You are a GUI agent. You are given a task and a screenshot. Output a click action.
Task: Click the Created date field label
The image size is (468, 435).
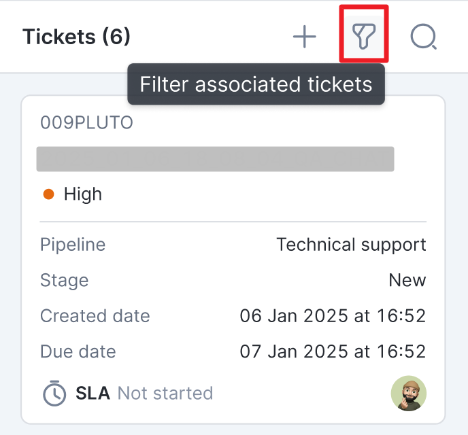point(95,316)
